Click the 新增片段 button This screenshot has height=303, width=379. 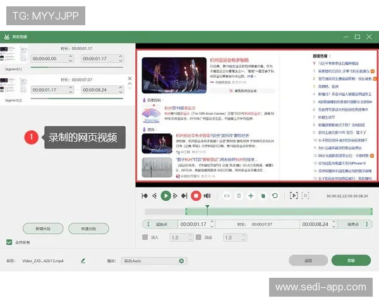(x=43, y=229)
